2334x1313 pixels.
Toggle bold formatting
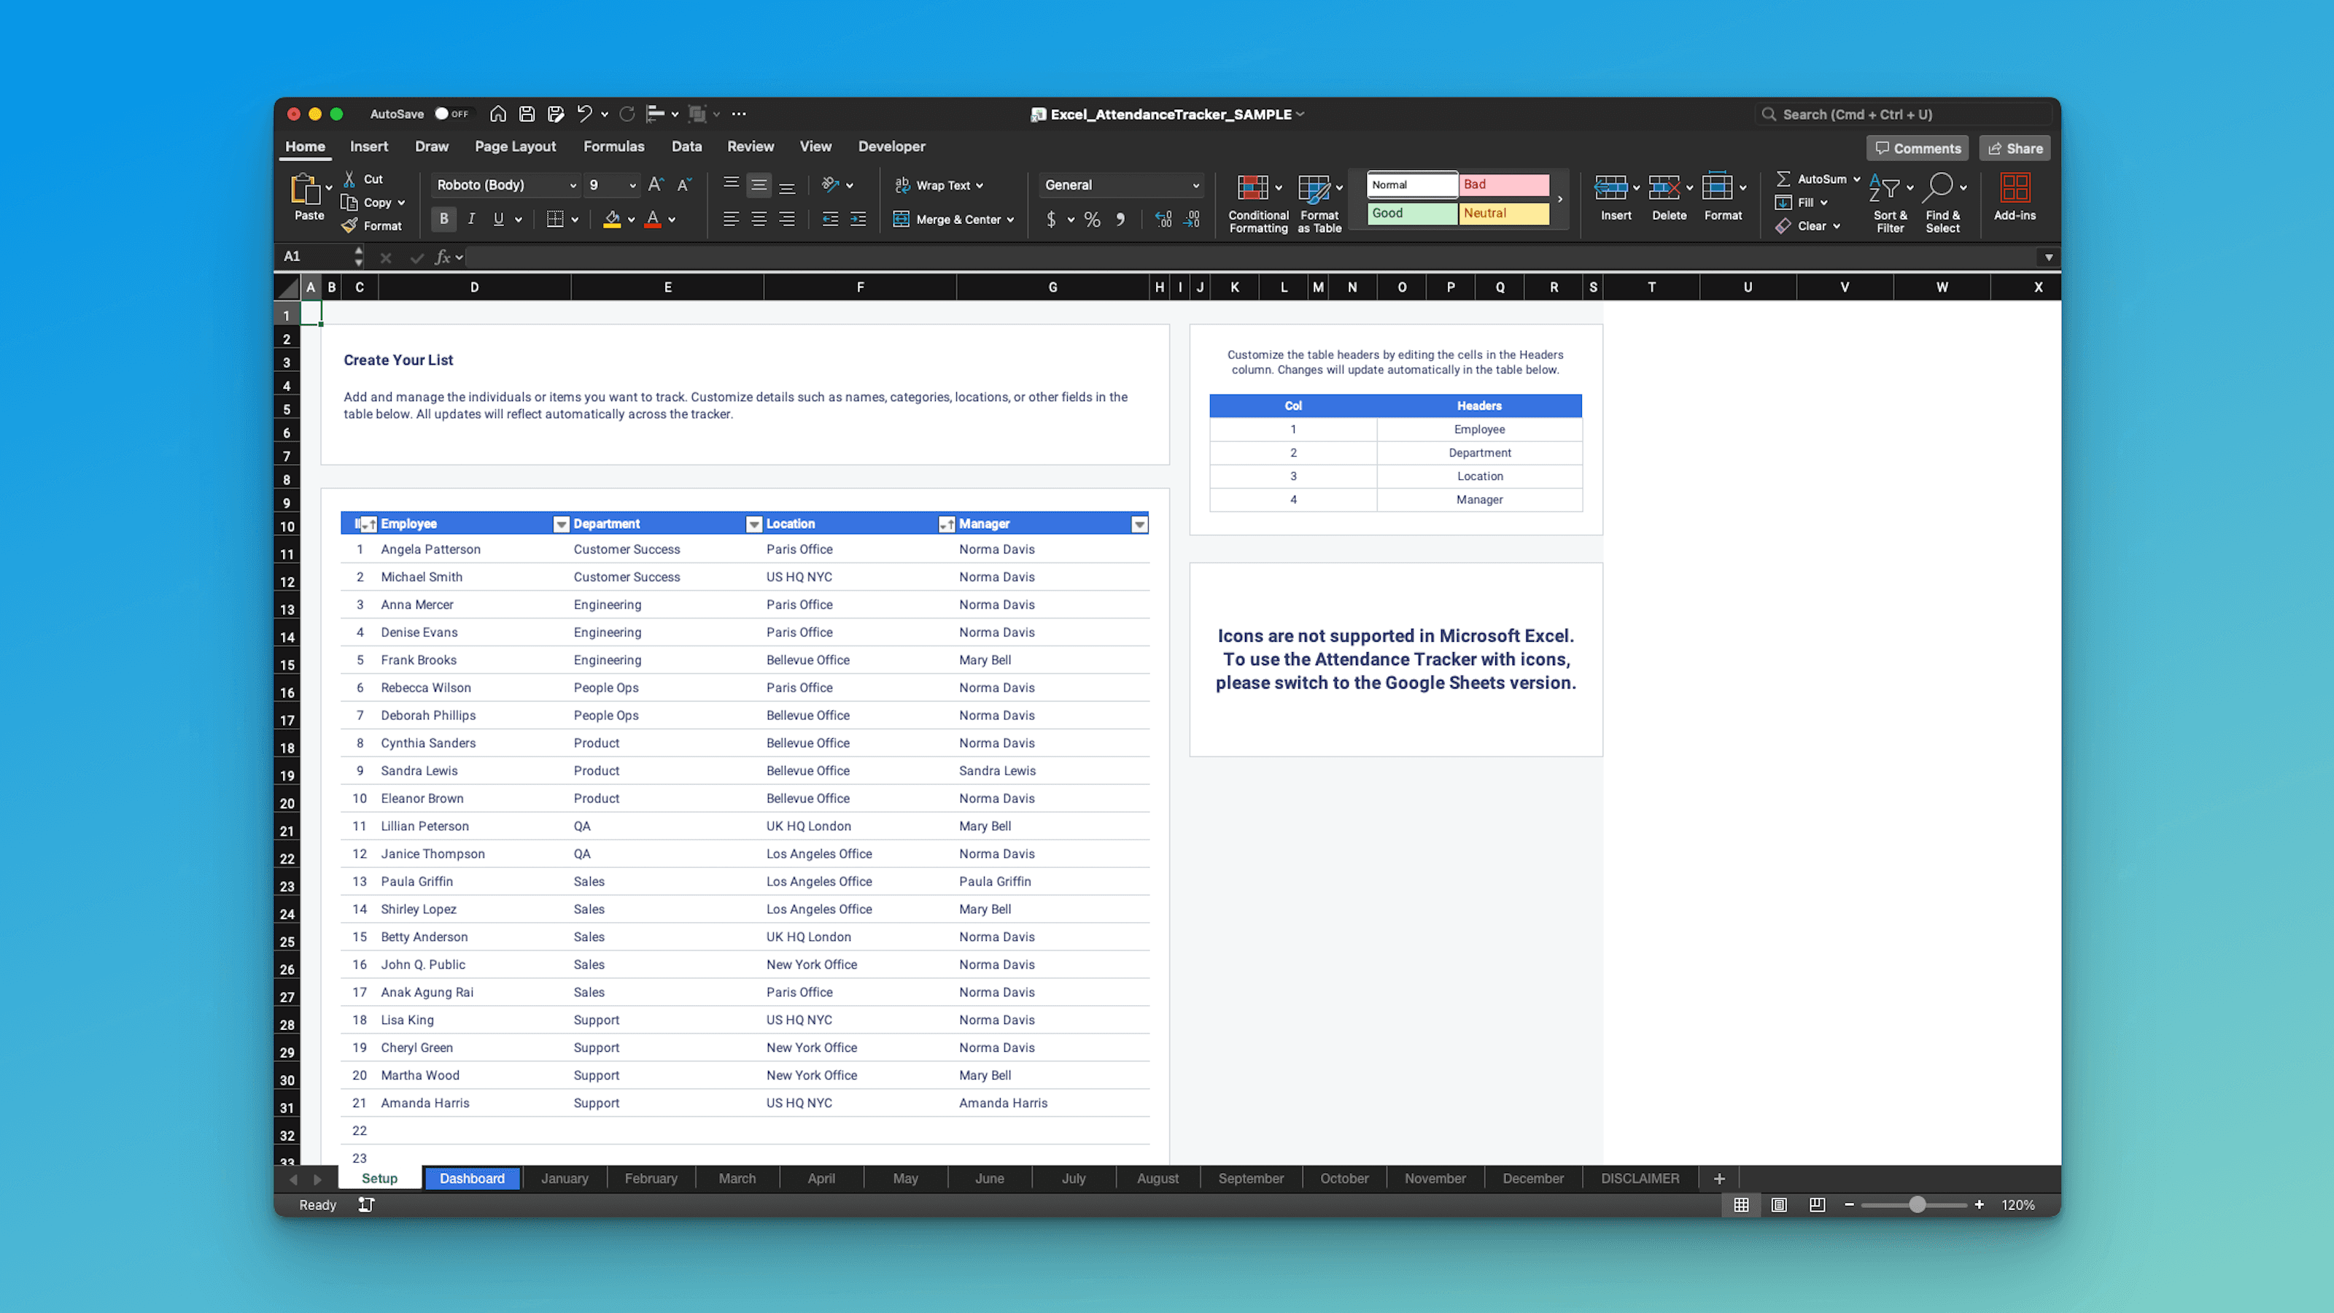(x=444, y=218)
